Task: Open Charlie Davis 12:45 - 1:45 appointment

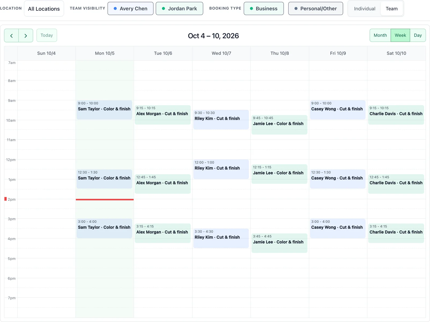Action: pos(396,184)
